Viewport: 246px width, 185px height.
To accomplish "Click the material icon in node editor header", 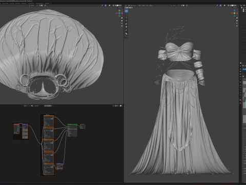I will (32, 106).
